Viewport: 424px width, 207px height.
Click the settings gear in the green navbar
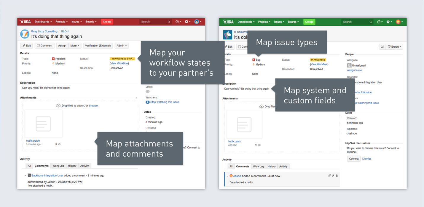click(388, 22)
